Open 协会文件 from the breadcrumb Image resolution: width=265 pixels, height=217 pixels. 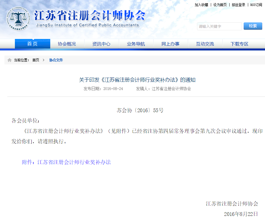point(56,60)
